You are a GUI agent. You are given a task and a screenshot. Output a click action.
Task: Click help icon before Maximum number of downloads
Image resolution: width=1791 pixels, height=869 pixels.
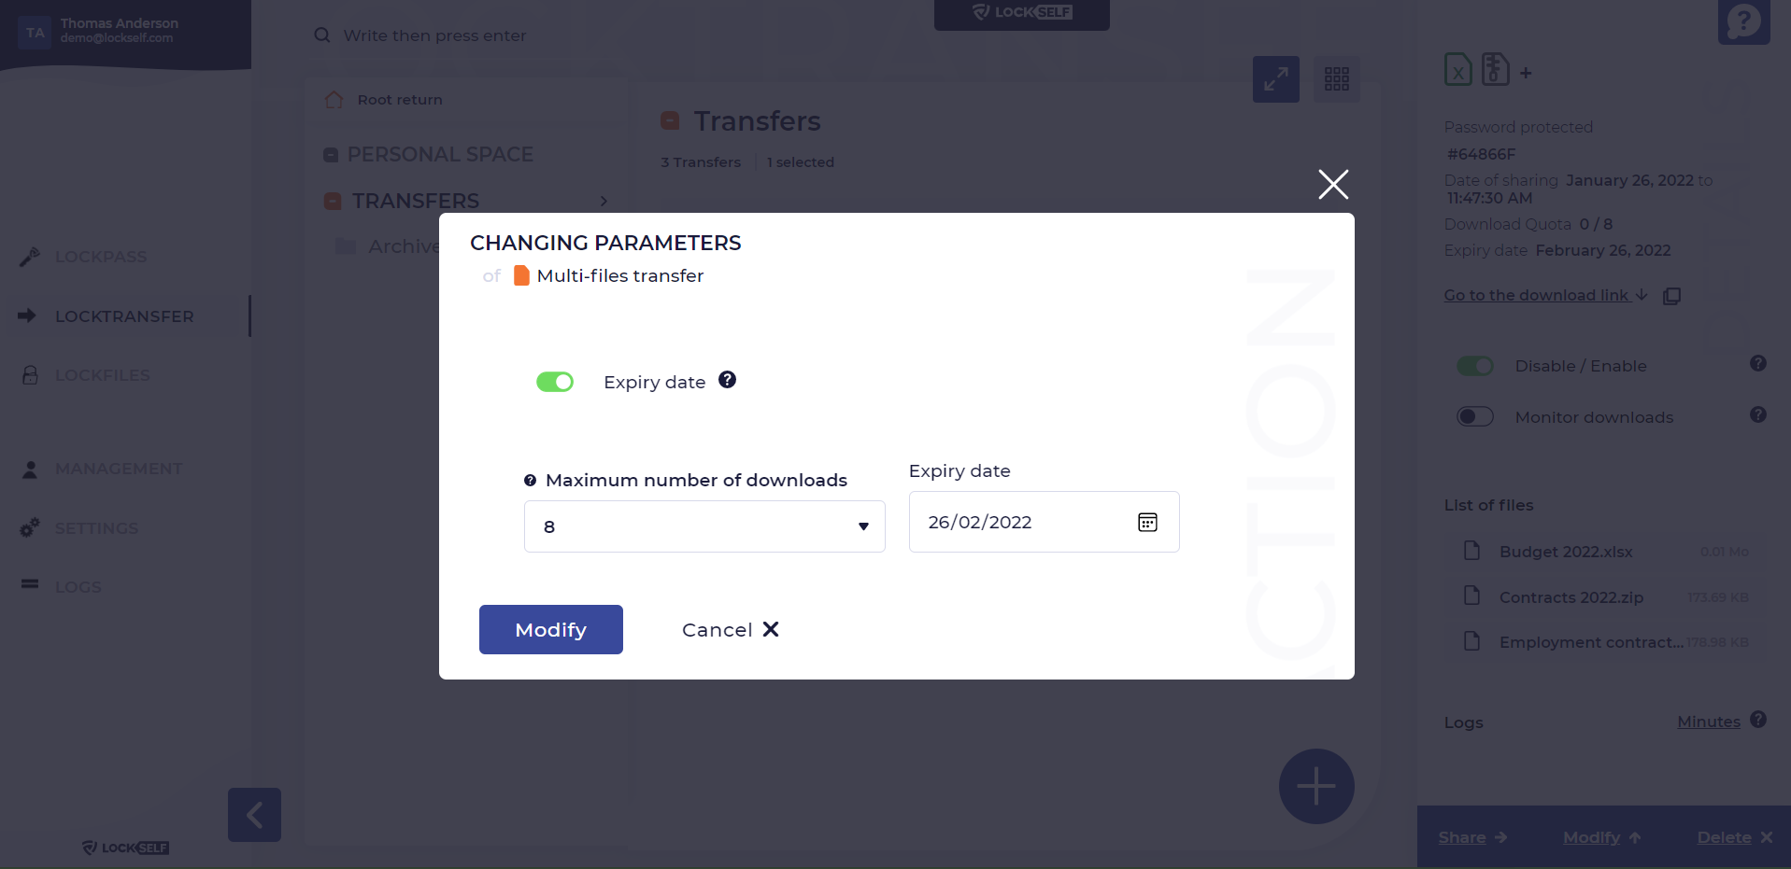pos(530,481)
